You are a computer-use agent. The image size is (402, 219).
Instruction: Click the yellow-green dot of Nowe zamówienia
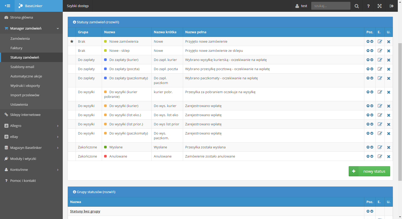click(x=105, y=41)
